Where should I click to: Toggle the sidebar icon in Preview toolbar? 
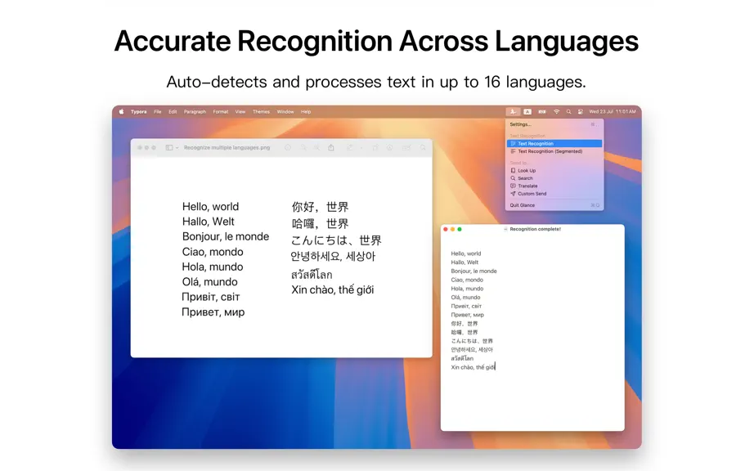(x=168, y=147)
